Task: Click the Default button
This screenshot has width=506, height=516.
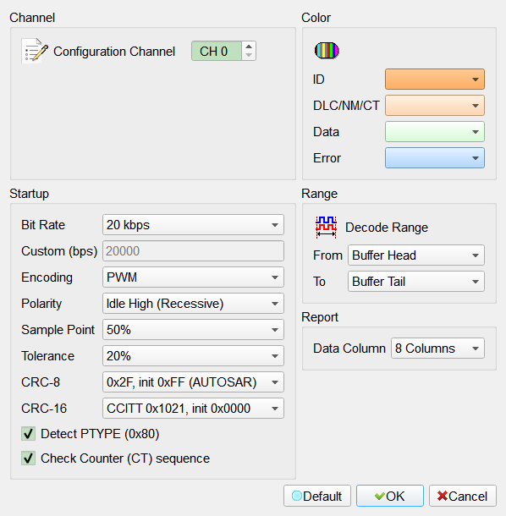Action: point(317,496)
